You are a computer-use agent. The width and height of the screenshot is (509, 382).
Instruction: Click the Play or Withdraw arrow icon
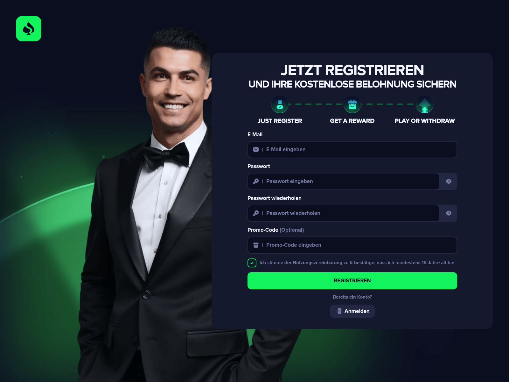pos(425,104)
